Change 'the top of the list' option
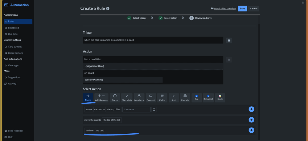The image size is (308, 141). [112, 120]
